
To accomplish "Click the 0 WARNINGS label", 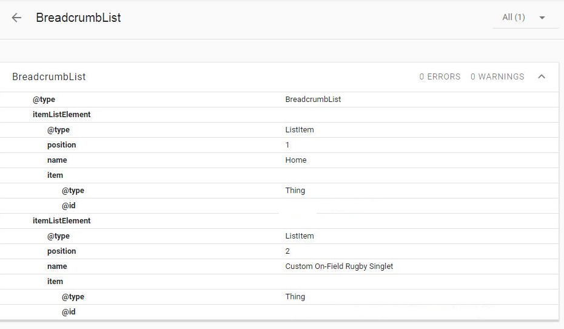I will pos(497,77).
